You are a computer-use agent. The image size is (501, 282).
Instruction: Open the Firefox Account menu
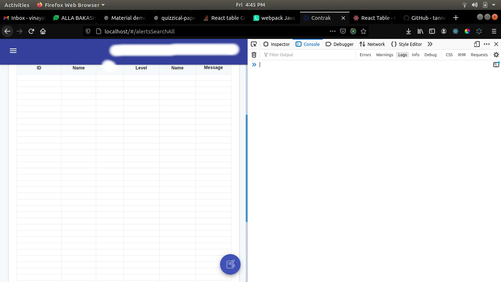(444, 32)
